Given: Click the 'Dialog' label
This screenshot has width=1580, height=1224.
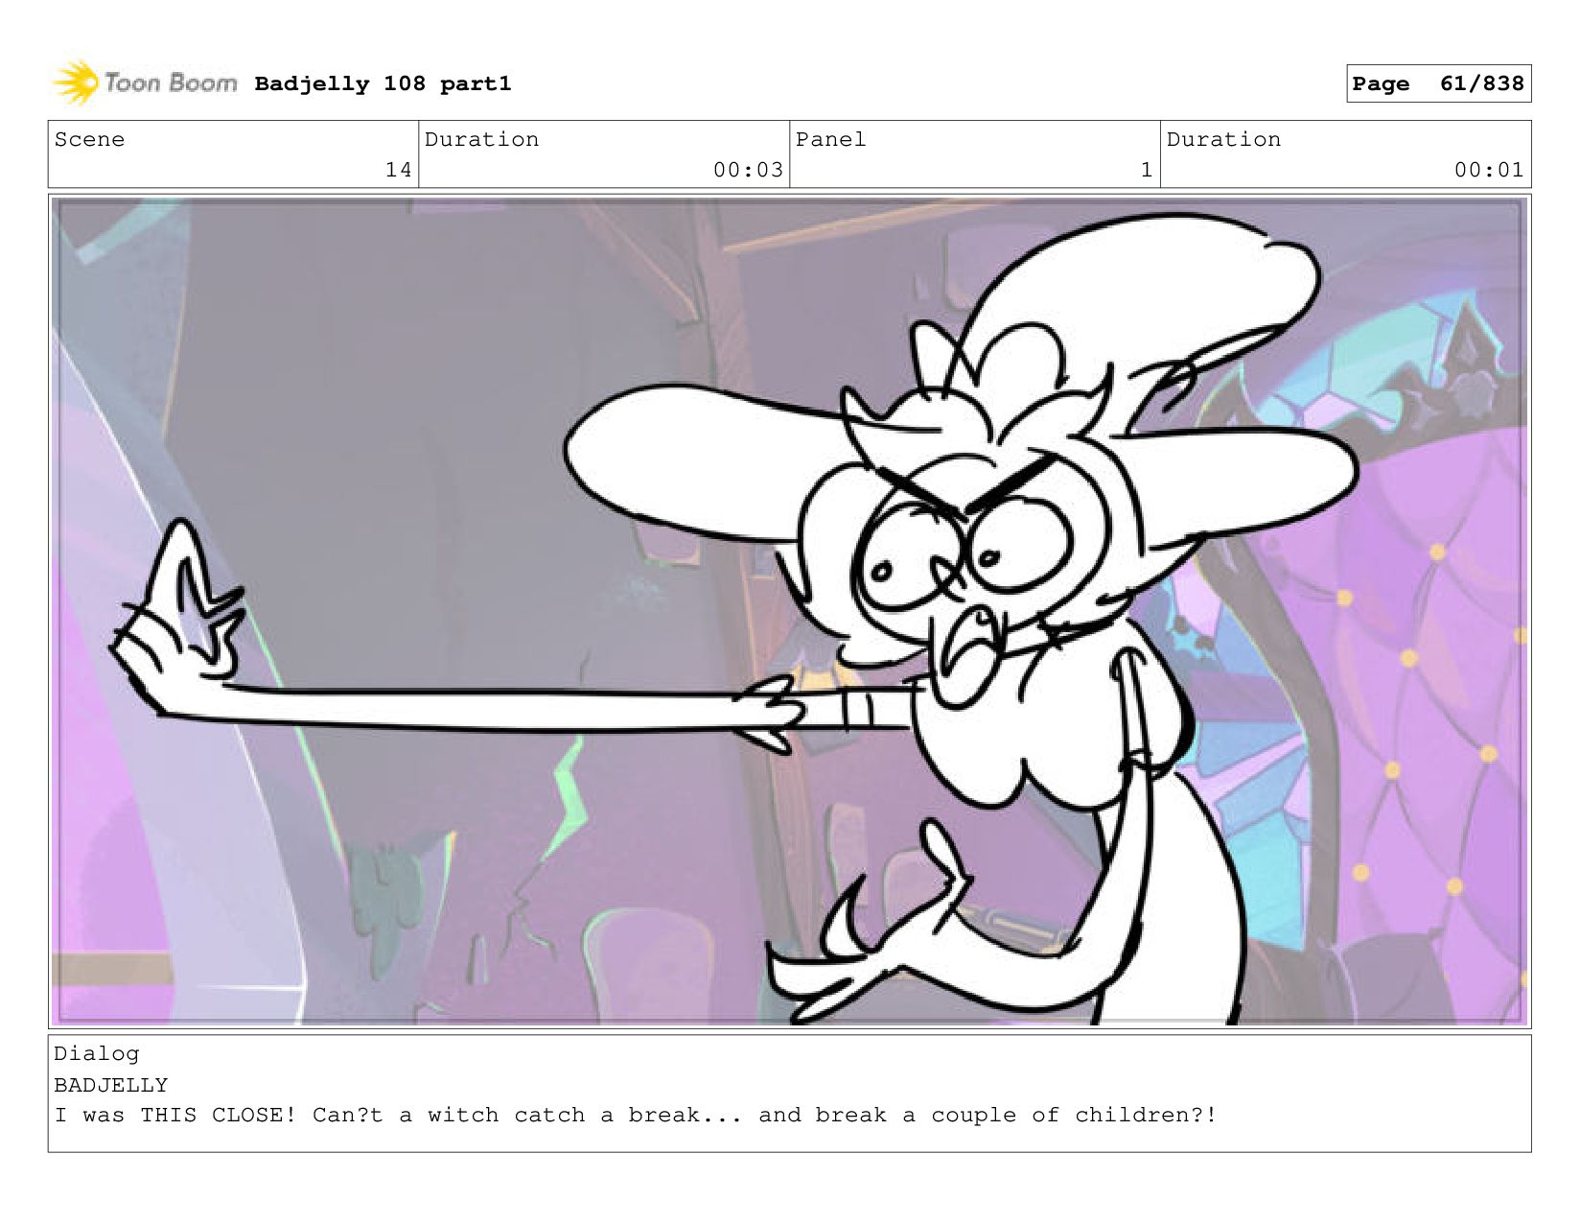Looking at the screenshot, I should 97,1053.
